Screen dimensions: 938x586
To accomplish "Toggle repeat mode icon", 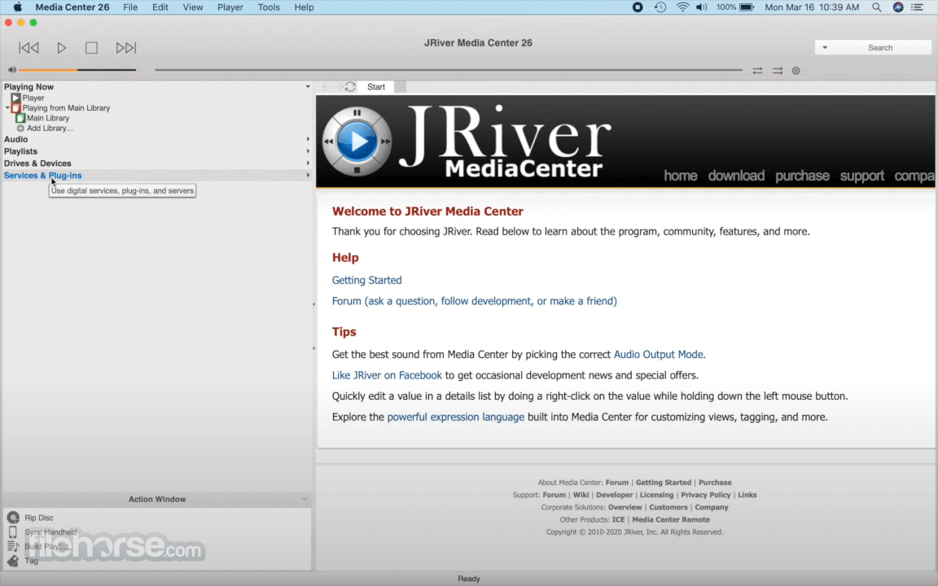I will click(757, 71).
